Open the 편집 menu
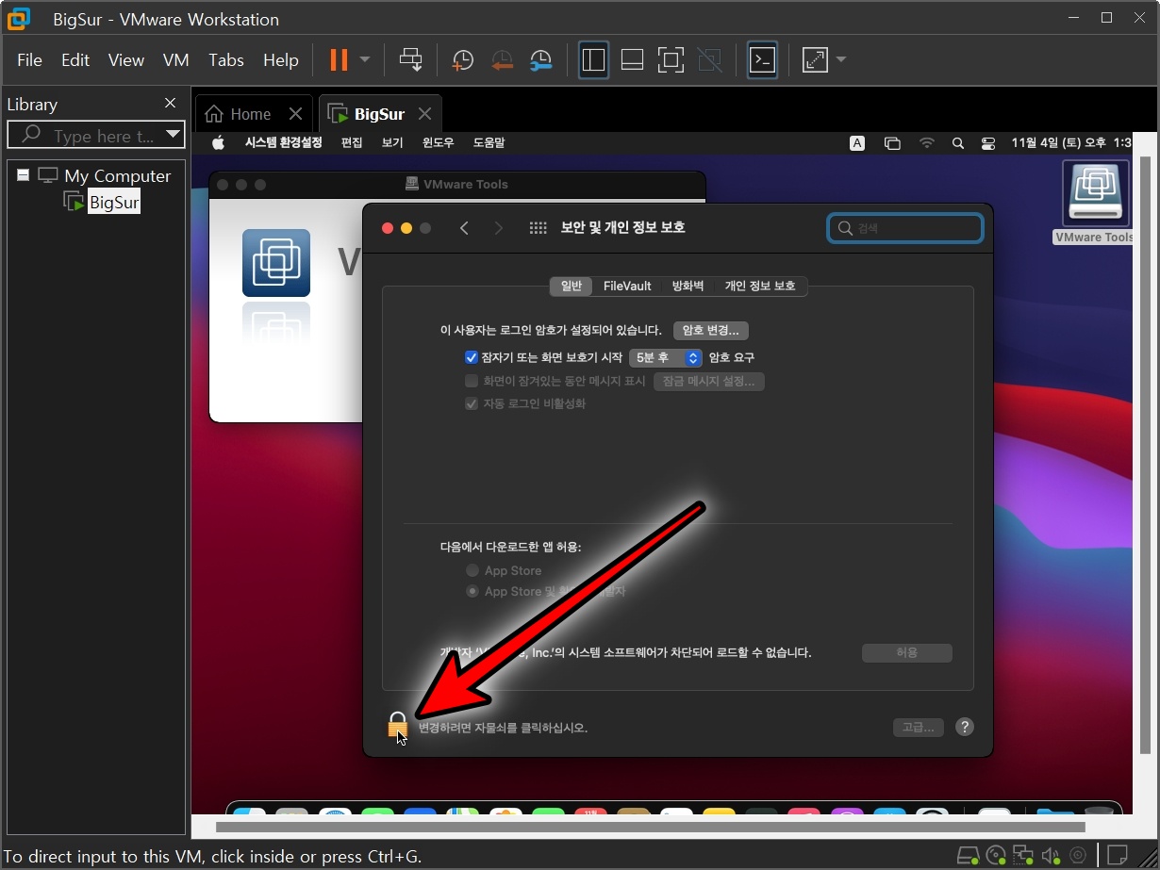Image resolution: width=1160 pixels, height=870 pixels. point(352,143)
